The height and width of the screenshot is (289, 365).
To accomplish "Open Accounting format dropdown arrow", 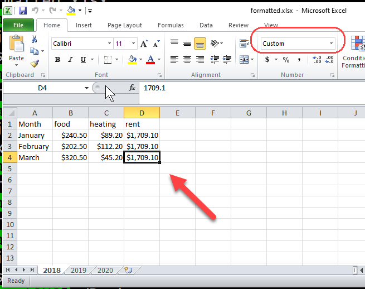I will [x=276, y=60].
